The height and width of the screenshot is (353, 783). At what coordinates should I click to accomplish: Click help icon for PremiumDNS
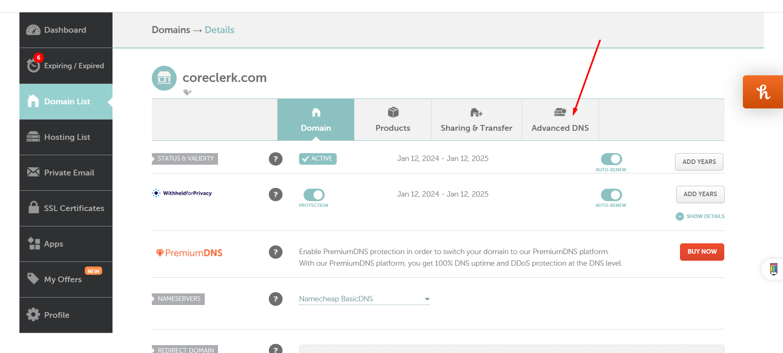point(275,252)
